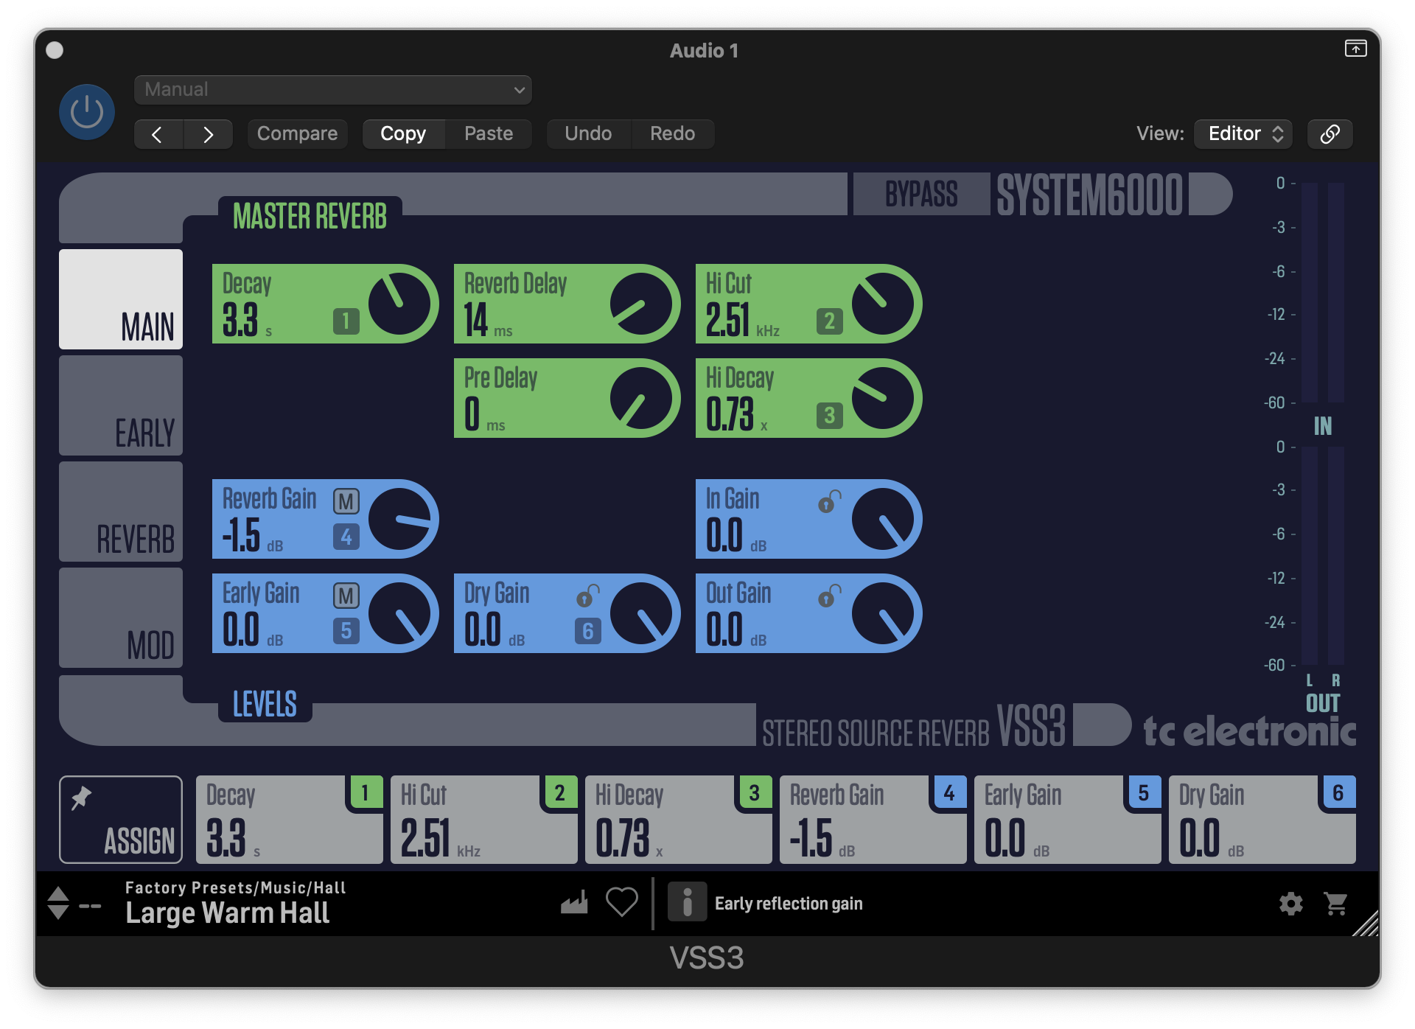Click the info icon next to Early reflection gain

(688, 901)
